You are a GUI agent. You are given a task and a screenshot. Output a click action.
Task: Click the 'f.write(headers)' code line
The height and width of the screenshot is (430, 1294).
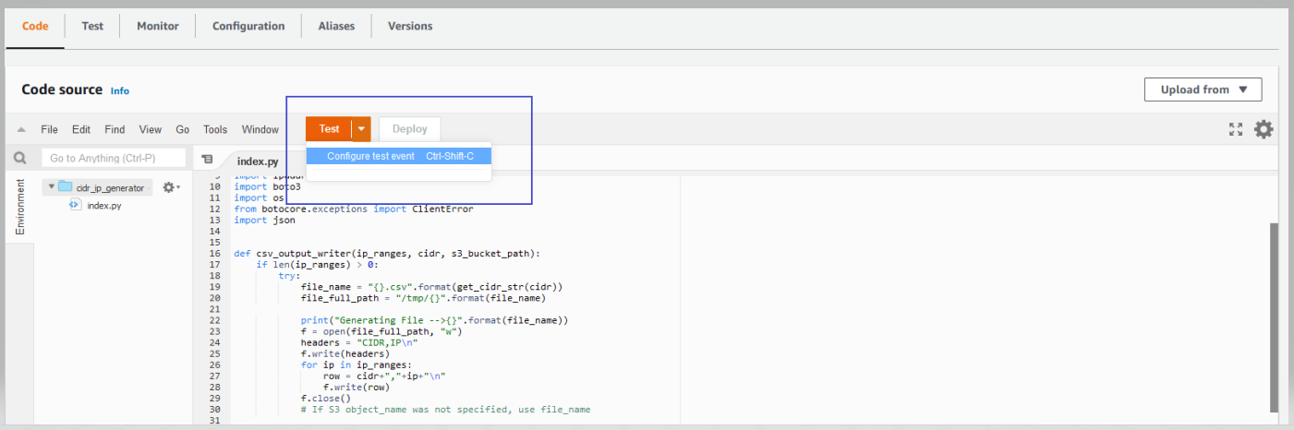(x=345, y=354)
